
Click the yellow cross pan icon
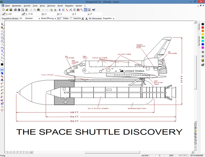195,131
